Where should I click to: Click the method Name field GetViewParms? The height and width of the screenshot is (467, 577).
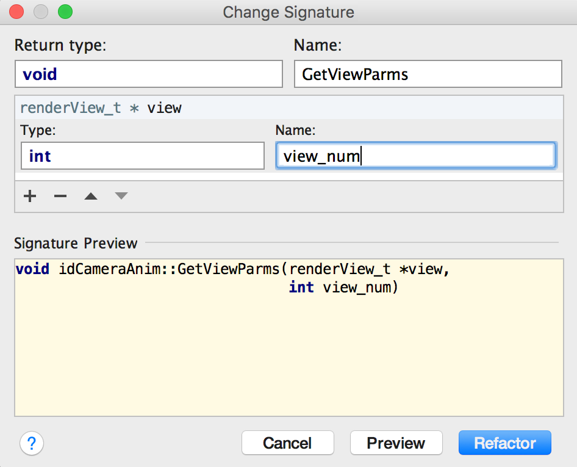(x=428, y=74)
